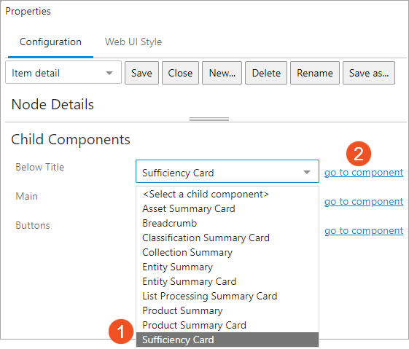409x349 pixels.
Task: Grab the Node Details panel splitter handle
Action: tap(209, 119)
